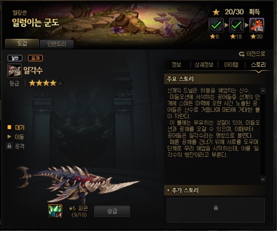Click the 요괴 type tag
The width and height of the screenshot is (277, 231).
(x=35, y=58)
